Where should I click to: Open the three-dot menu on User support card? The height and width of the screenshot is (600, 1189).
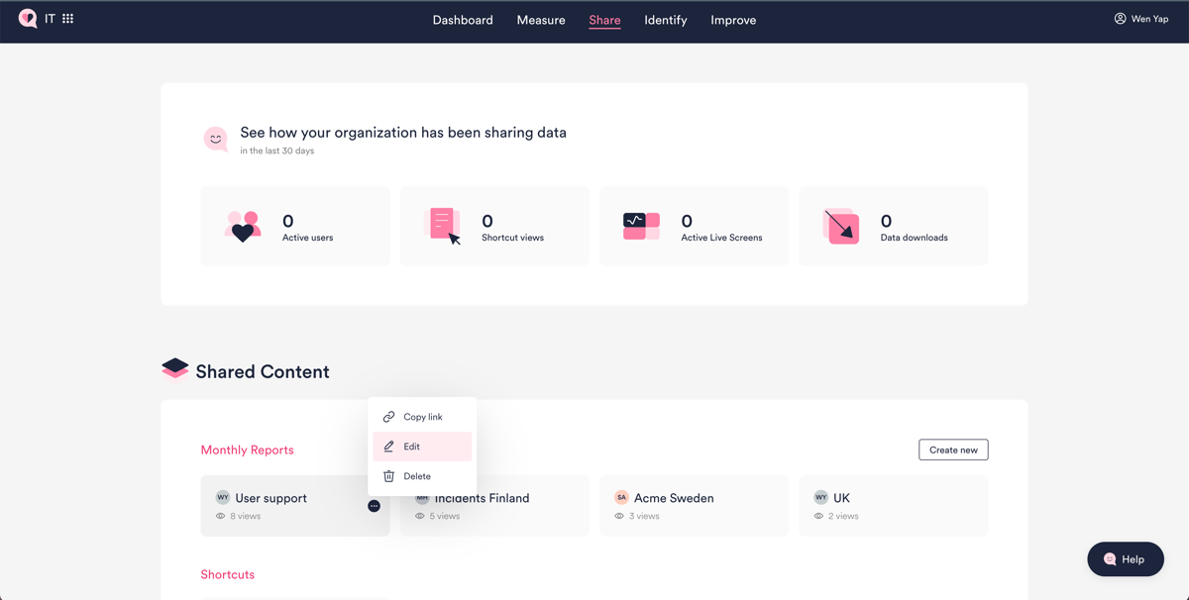pos(374,505)
